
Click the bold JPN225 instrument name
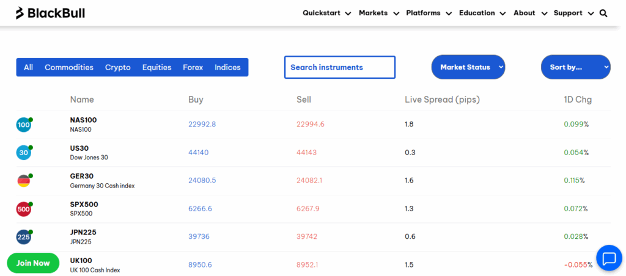coord(83,233)
